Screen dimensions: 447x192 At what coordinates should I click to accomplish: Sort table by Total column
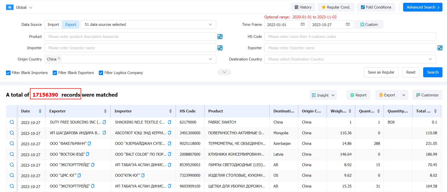[x=435, y=111]
